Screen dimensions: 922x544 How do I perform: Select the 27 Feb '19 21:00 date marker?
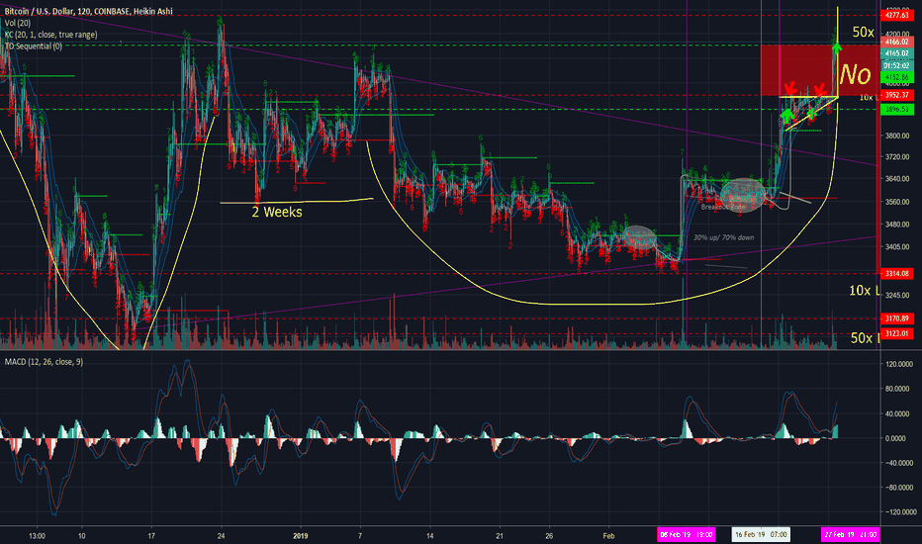tap(850, 534)
